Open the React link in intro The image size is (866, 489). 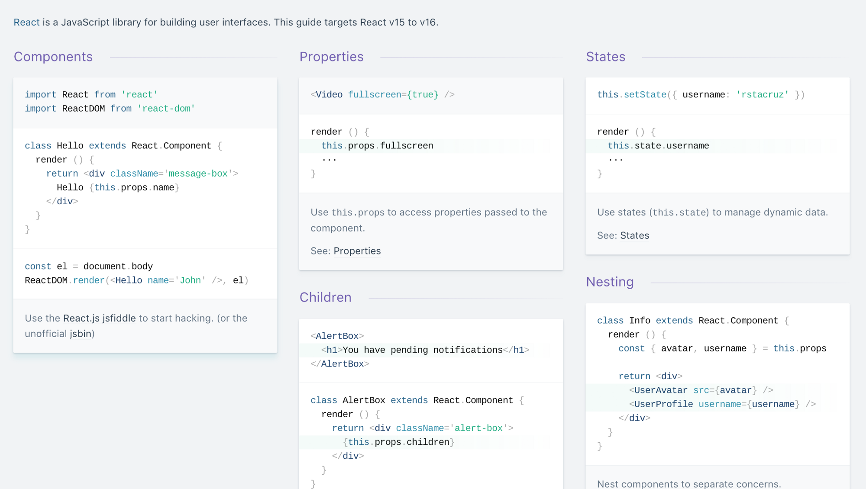pos(26,22)
